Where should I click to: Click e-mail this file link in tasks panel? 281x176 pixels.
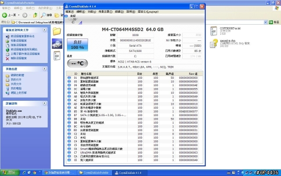pyautogui.click(x=25, y=54)
